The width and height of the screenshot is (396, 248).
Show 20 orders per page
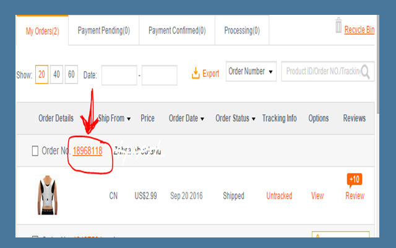pos(41,74)
